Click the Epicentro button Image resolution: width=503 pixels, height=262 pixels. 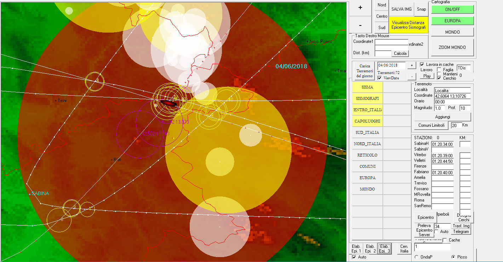[x=425, y=217]
